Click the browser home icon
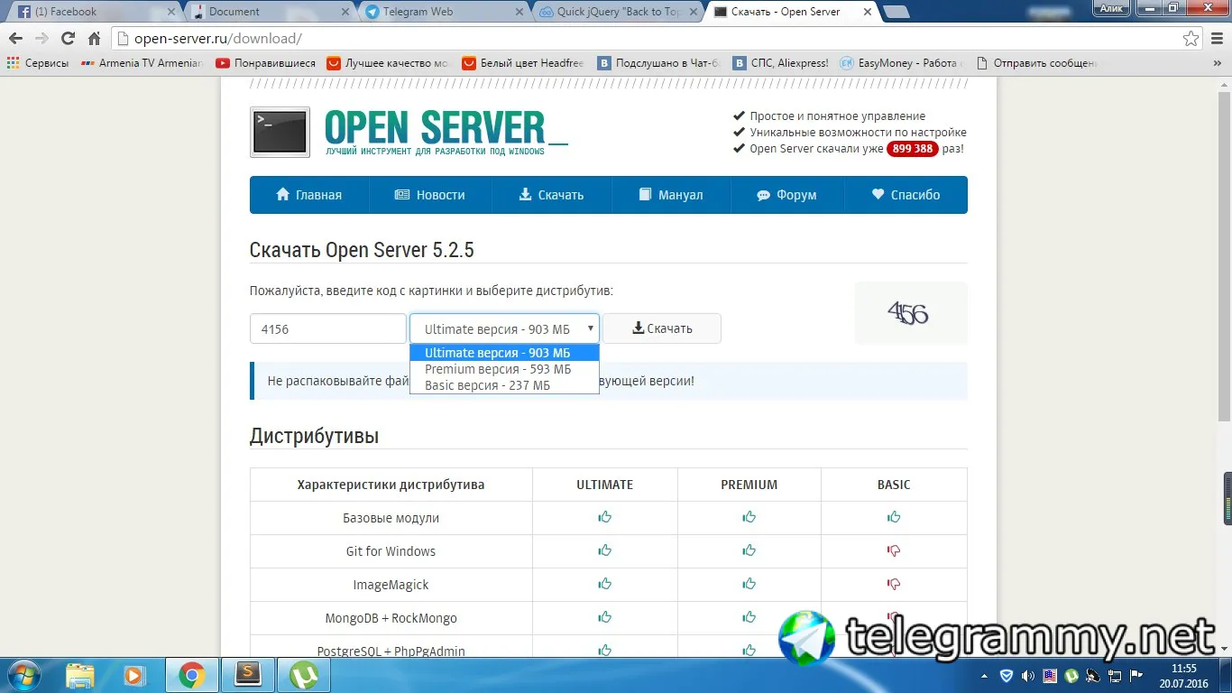The width and height of the screenshot is (1232, 693). point(94,39)
